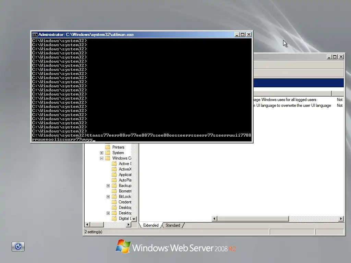351x263 pixels.
Task: Select the Credent tree item label
Action: pos(125,202)
